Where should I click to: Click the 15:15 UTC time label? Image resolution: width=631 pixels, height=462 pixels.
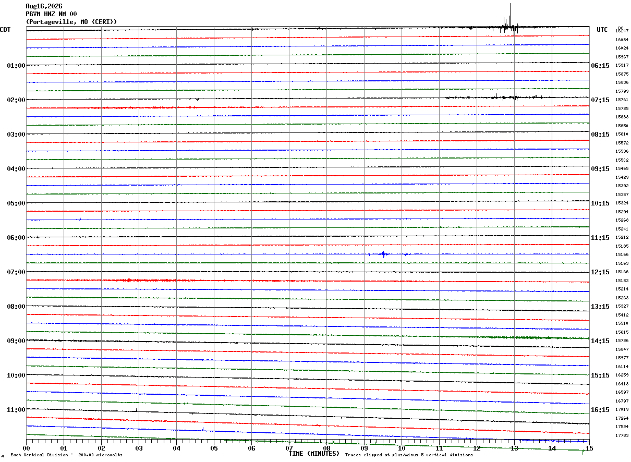pyautogui.click(x=600, y=375)
